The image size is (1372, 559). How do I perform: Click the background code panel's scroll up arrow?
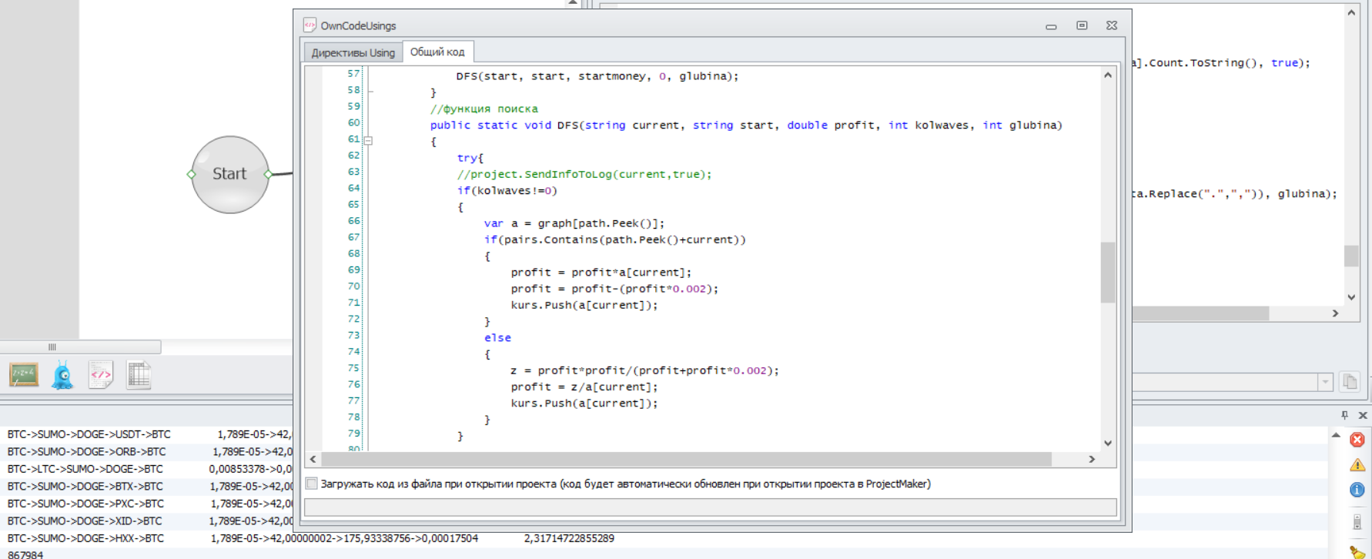[1351, 12]
